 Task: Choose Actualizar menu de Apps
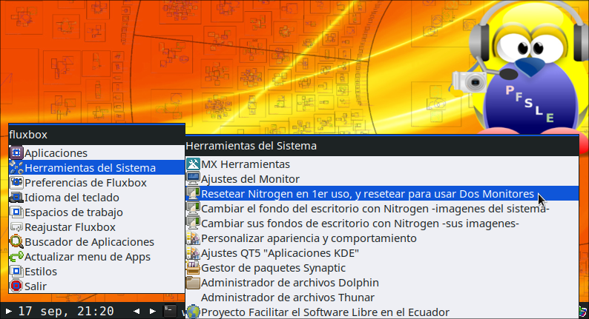97,257
